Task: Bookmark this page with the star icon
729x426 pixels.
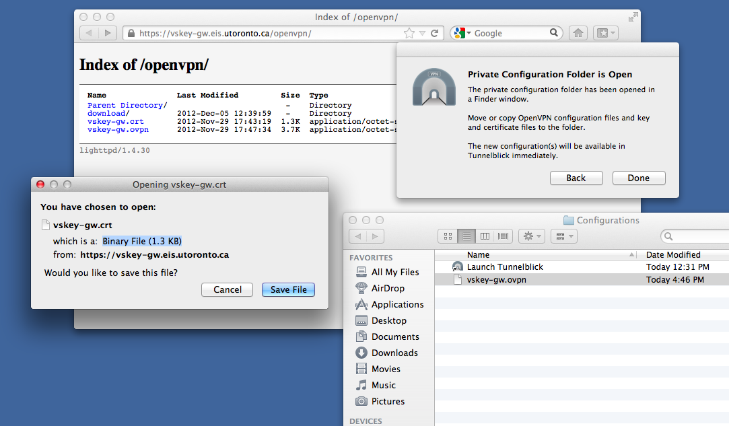Action: 409,33
